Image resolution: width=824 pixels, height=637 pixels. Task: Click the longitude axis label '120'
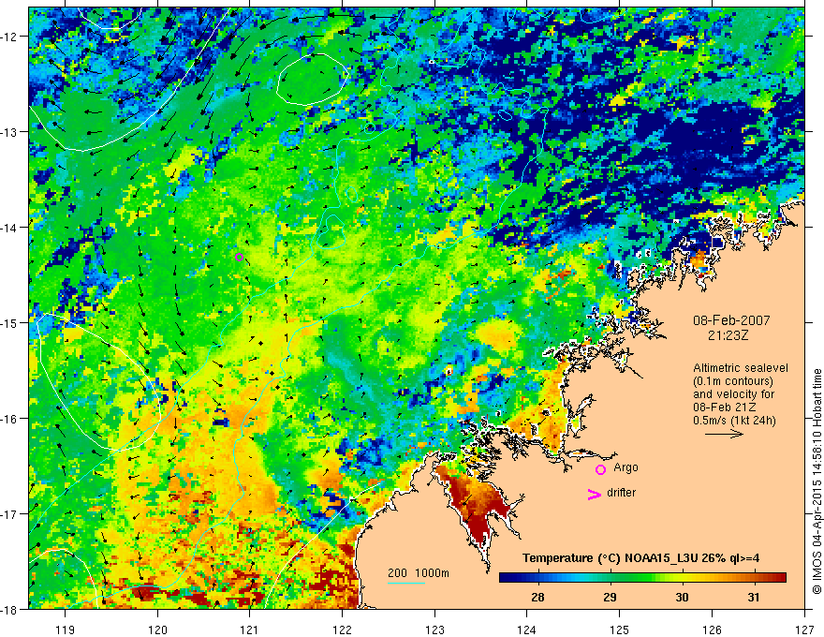(x=157, y=630)
